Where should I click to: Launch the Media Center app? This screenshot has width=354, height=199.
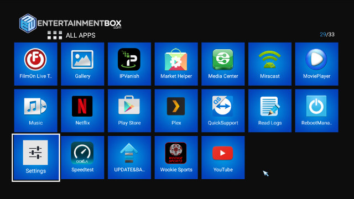(223, 64)
